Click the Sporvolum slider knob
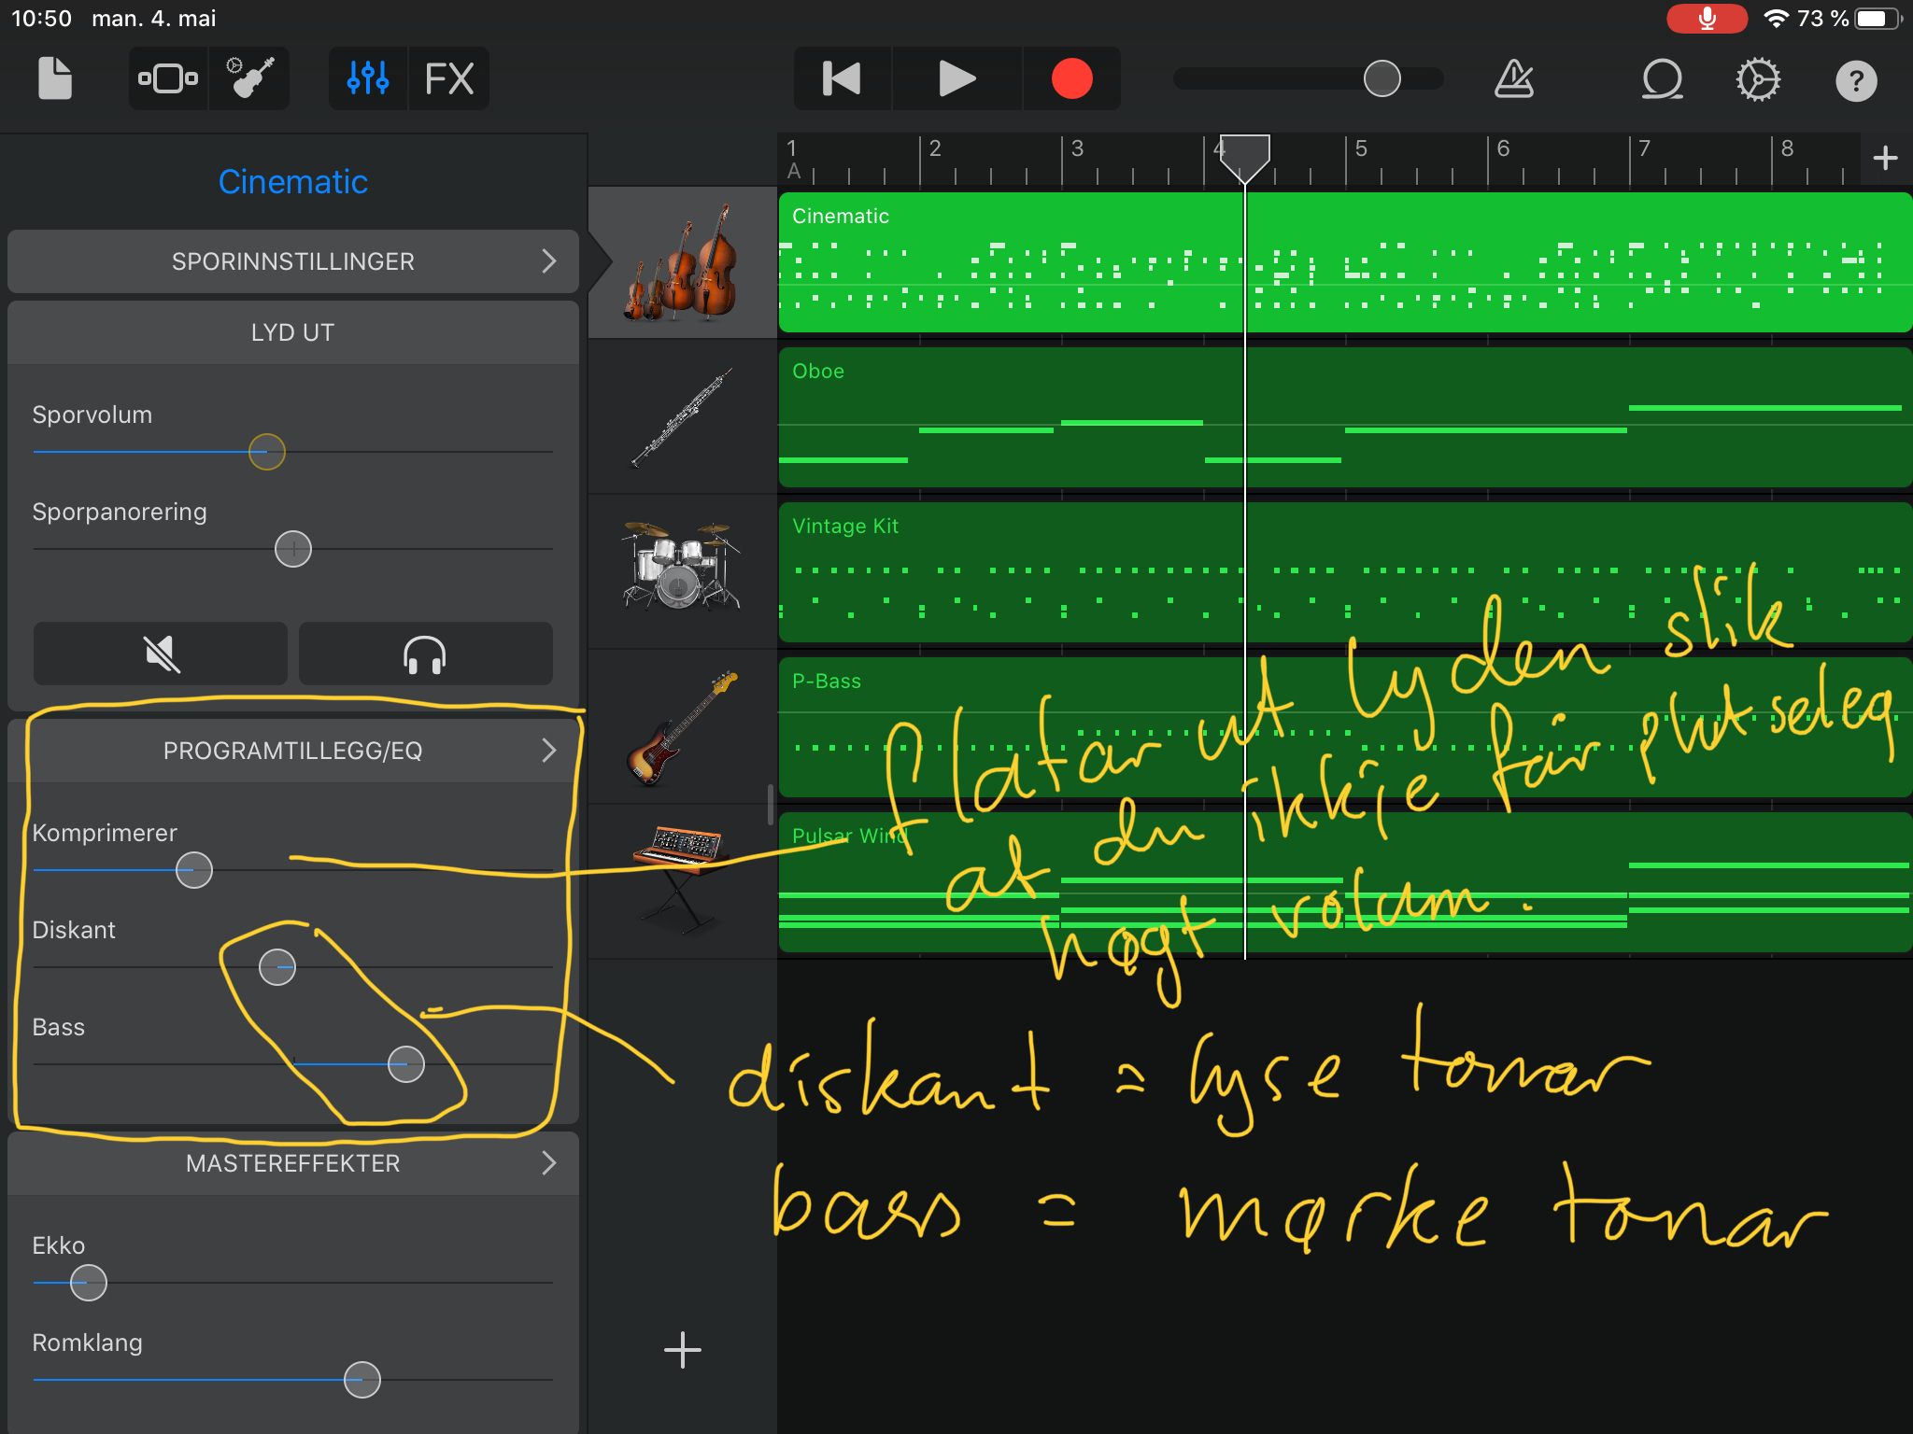 [267, 452]
